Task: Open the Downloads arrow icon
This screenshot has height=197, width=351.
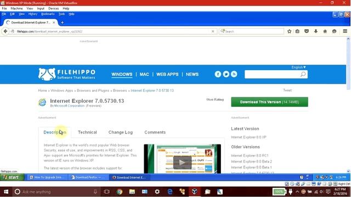Action: click(x=316, y=32)
